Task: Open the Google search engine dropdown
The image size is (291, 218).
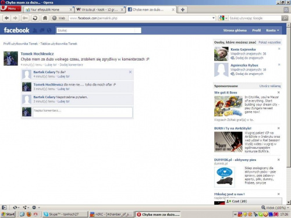Action: click(x=223, y=18)
